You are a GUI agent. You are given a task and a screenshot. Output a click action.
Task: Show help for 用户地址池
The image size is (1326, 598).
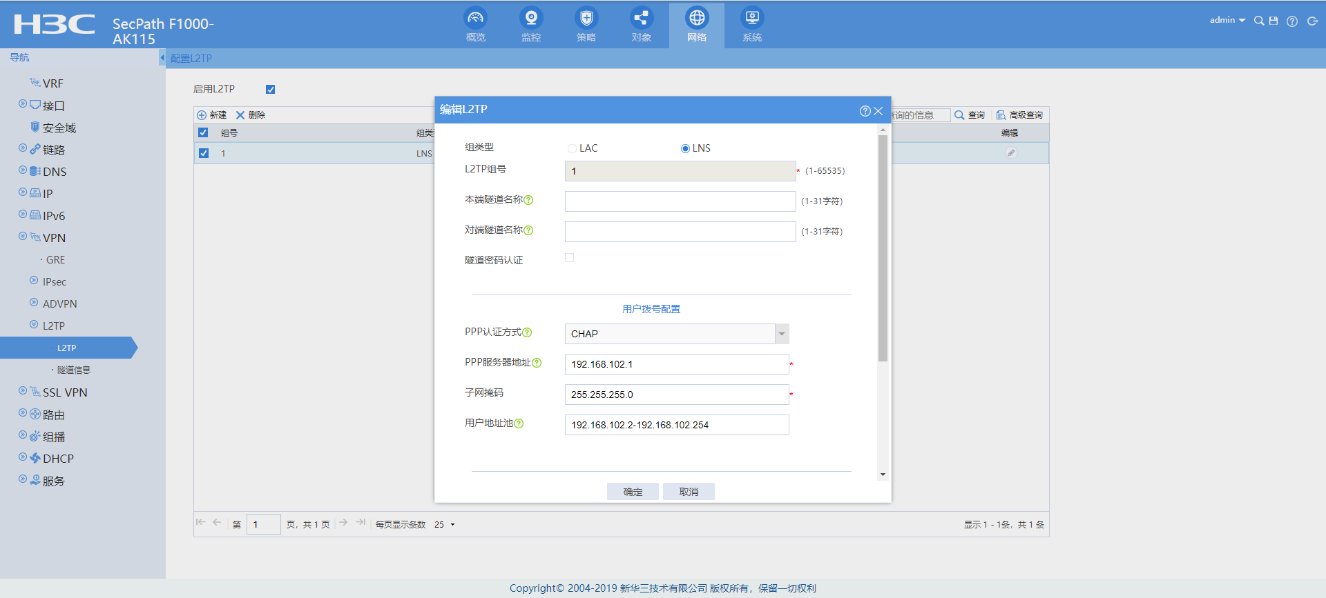(x=519, y=423)
